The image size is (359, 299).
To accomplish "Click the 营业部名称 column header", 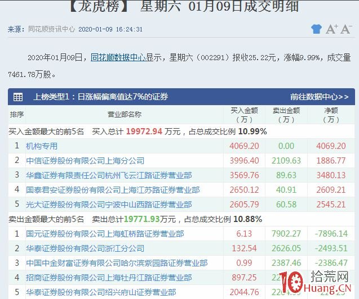I will pos(125,114).
